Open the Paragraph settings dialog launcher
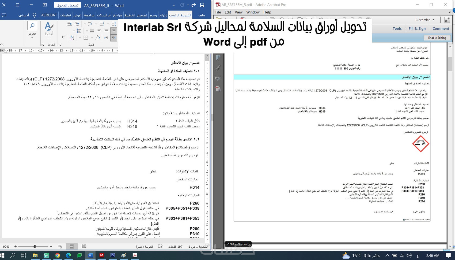 pos(60,45)
